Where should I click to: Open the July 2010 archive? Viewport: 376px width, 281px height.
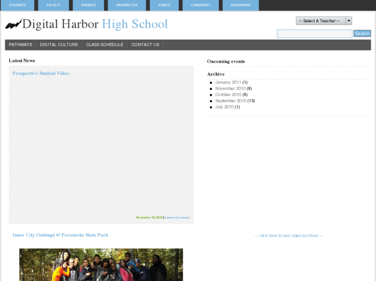[224, 107]
